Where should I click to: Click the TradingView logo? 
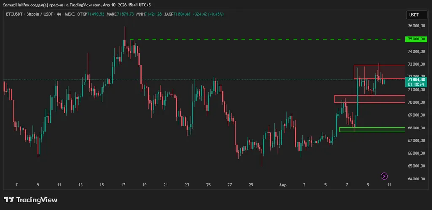30,200
